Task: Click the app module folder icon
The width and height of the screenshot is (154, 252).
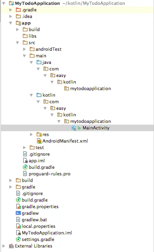Action: pos(18,23)
